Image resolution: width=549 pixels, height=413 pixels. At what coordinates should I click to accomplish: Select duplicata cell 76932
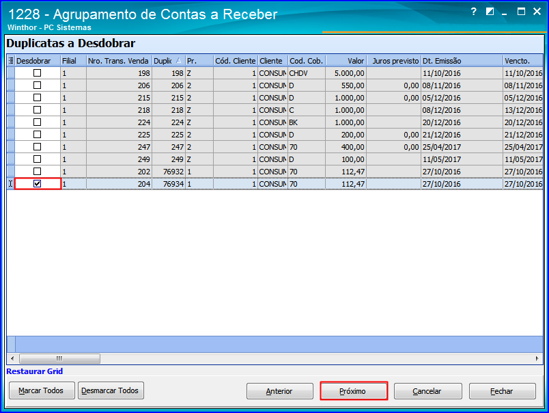click(169, 171)
